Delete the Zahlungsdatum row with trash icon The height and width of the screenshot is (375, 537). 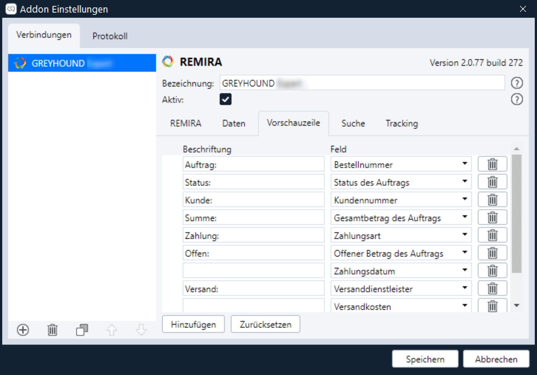click(x=492, y=270)
